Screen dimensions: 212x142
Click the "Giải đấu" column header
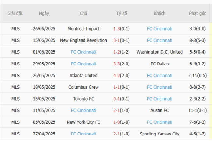tap(15, 14)
